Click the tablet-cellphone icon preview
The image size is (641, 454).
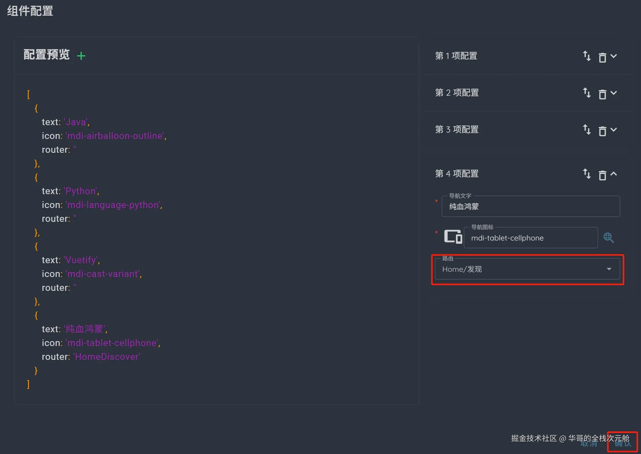[453, 237]
